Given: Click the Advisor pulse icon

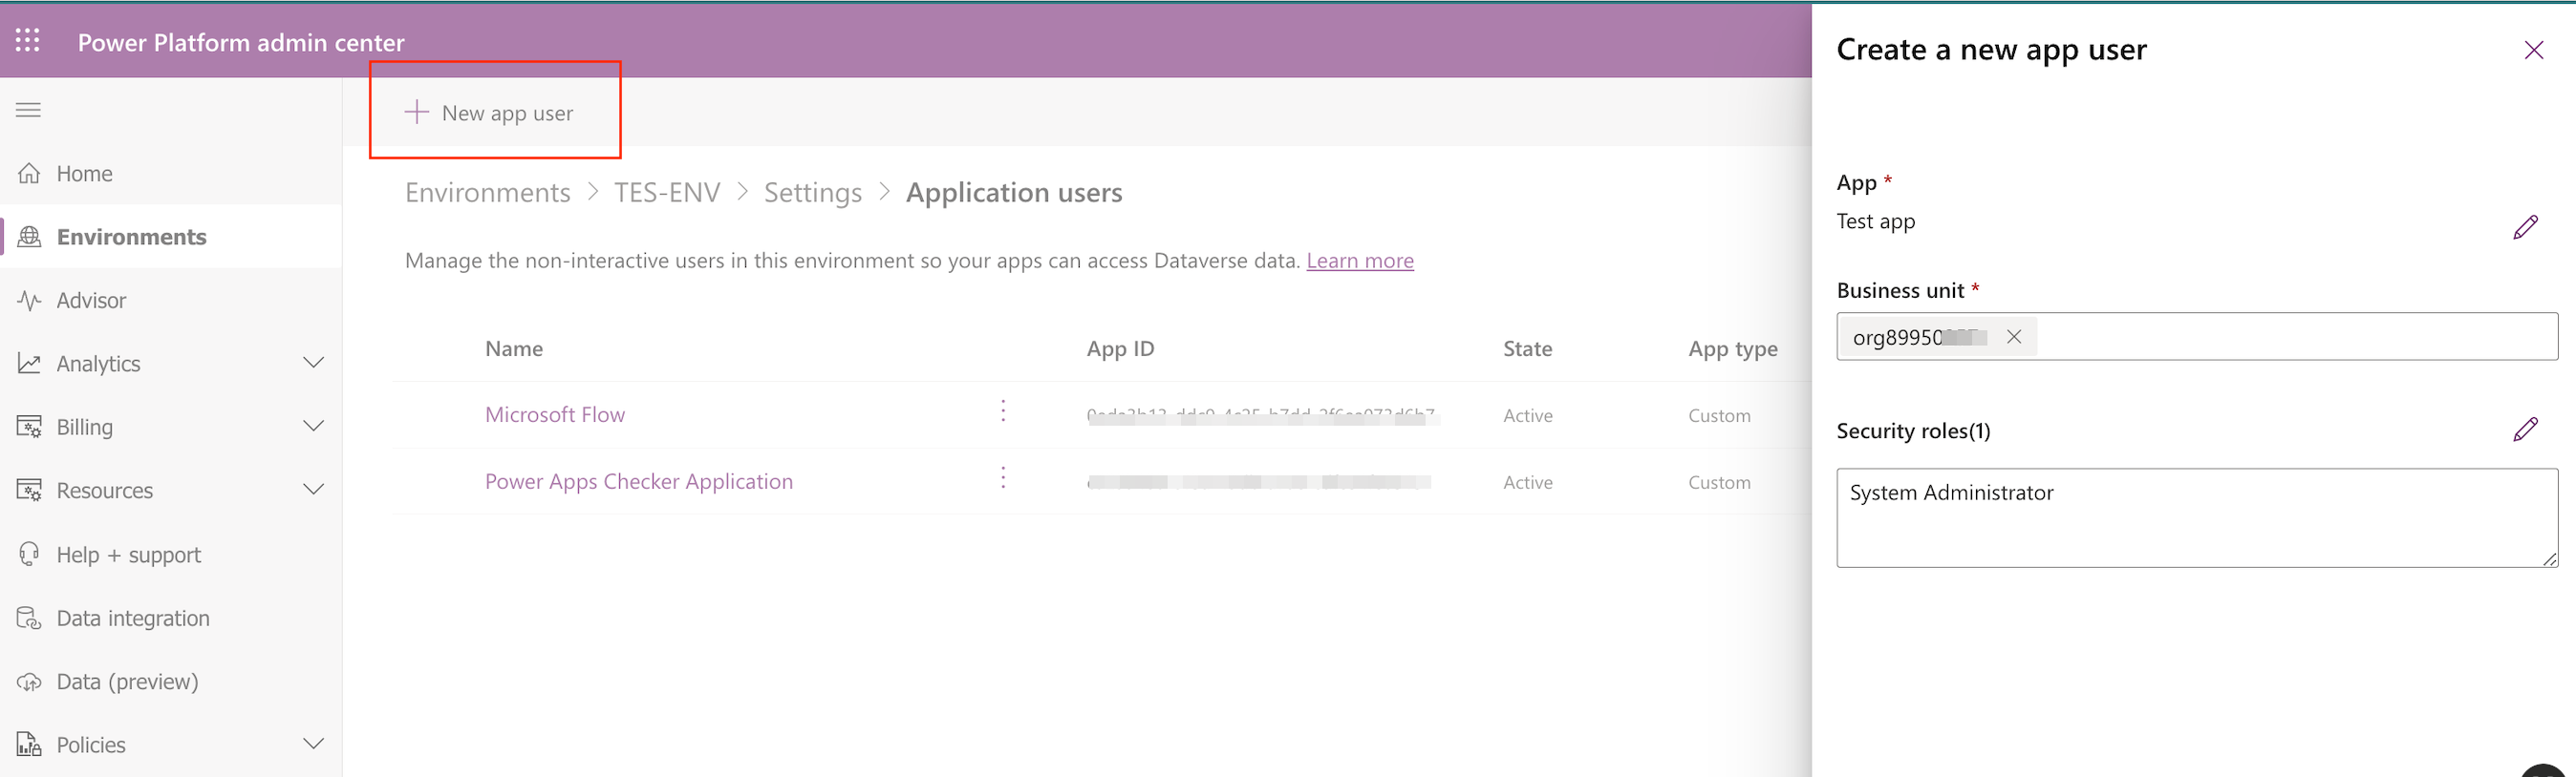Looking at the screenshot, I should click(x=30, y=301).
